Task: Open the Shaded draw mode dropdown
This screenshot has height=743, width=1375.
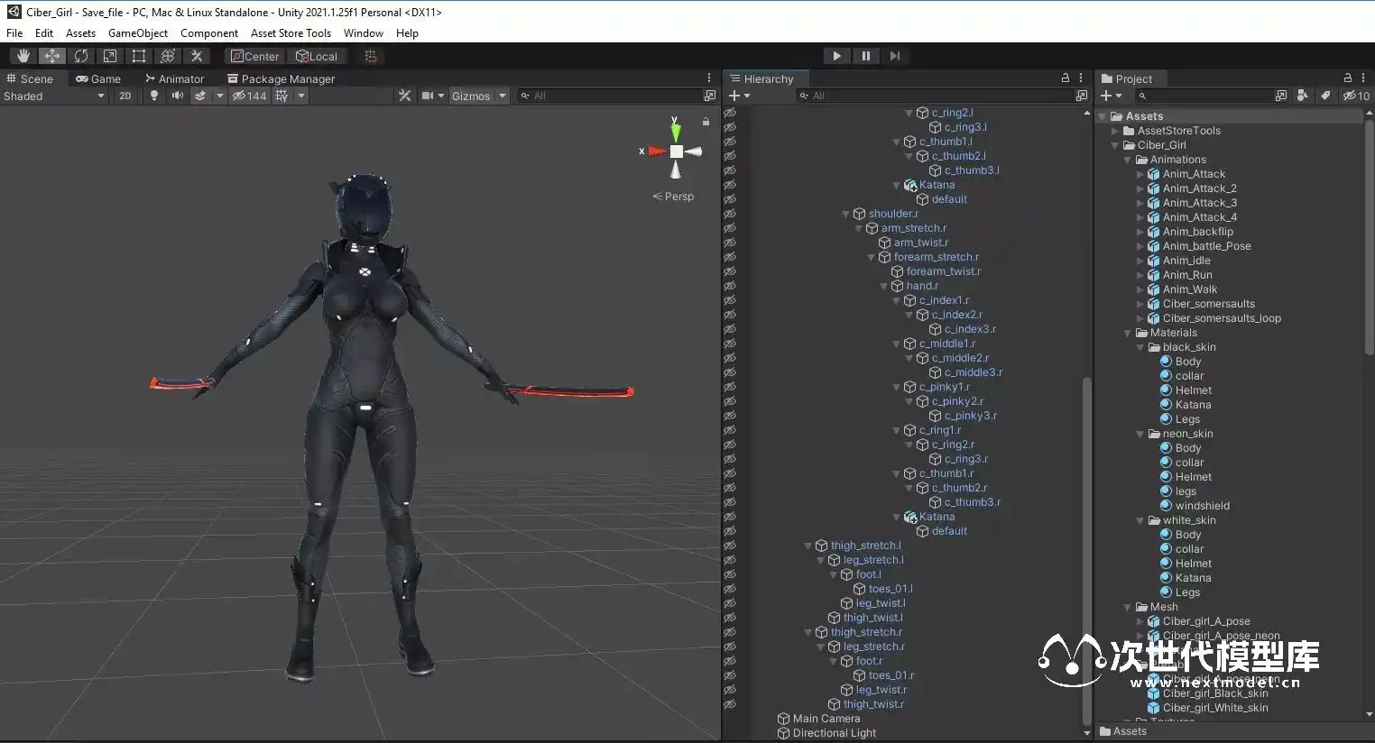Action: point(54,96)
